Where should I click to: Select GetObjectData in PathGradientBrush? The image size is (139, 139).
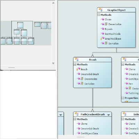pos(89,133)
